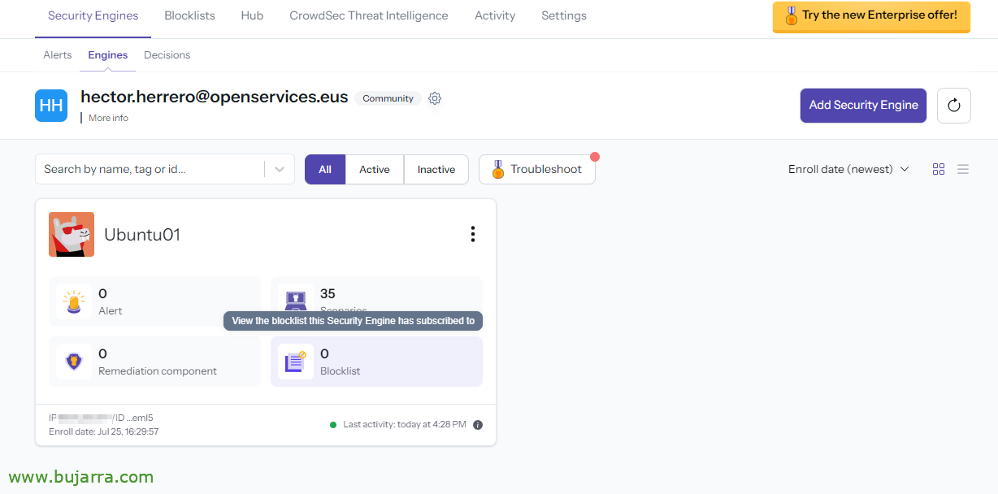Click the Community plan badge
Image resolution: width=998 pixels, height=494 pixels.
388,98
